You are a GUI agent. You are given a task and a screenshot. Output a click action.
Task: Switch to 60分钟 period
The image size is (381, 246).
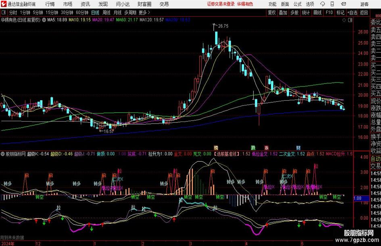(82, 13)
